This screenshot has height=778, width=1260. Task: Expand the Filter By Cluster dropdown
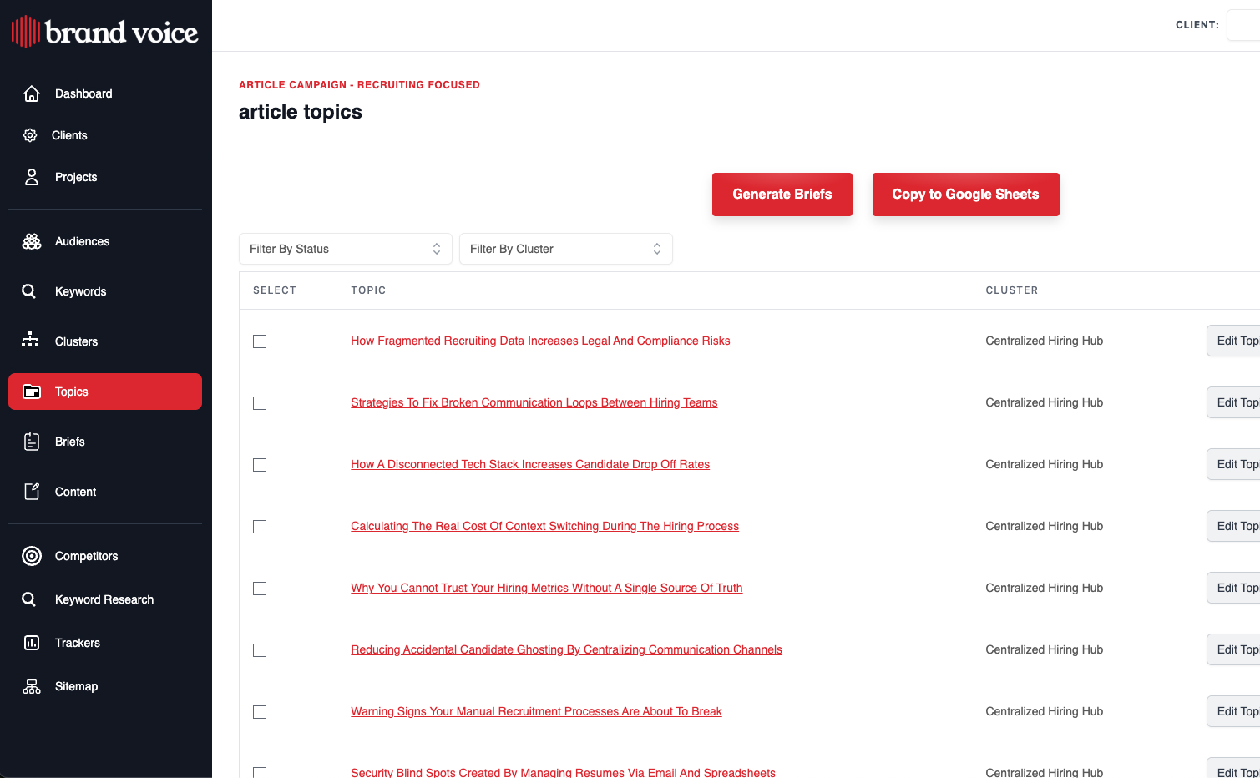tap(565, 249)
